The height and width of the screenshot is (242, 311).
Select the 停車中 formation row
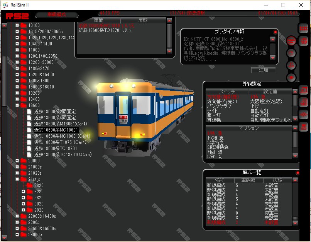pyautogui.click(x=249, y=213)
